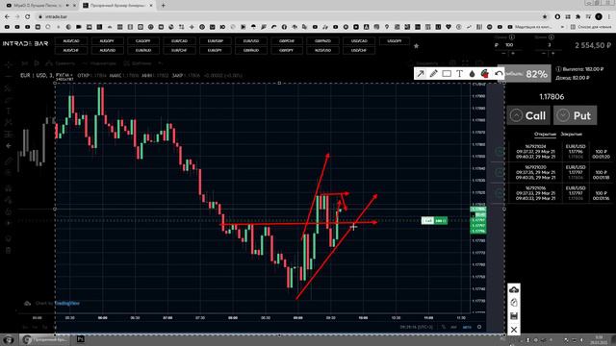This screenshot has width=616, height=346.
Task: Decrease the expiry time with minus
Action: point(544,53)
